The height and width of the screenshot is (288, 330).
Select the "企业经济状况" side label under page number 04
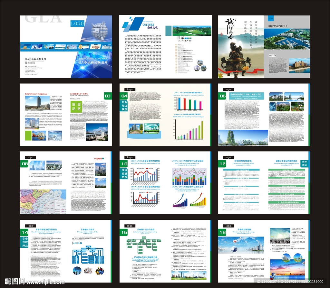tap(124, 106)
